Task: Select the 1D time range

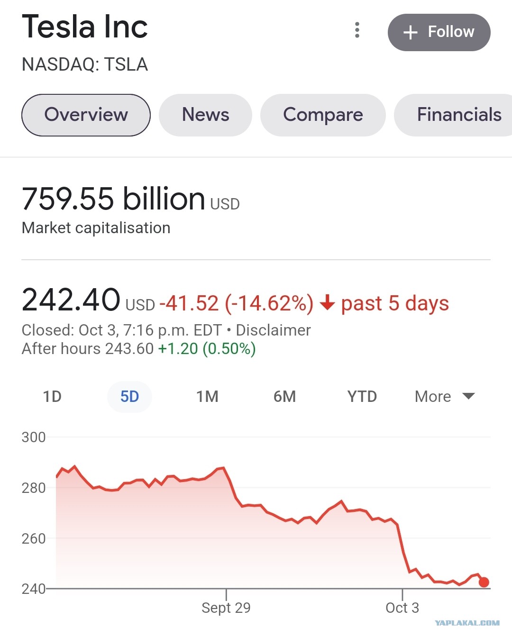Action: tap(52, 396)
